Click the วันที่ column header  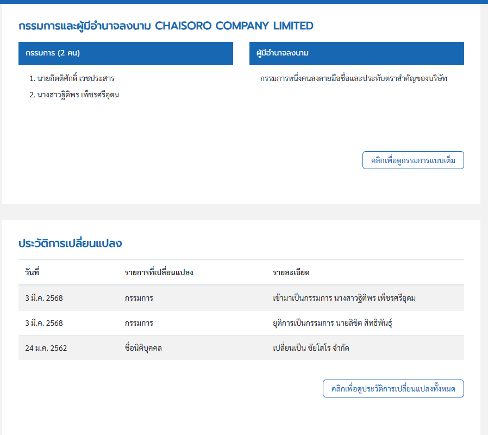pos(33,272)
